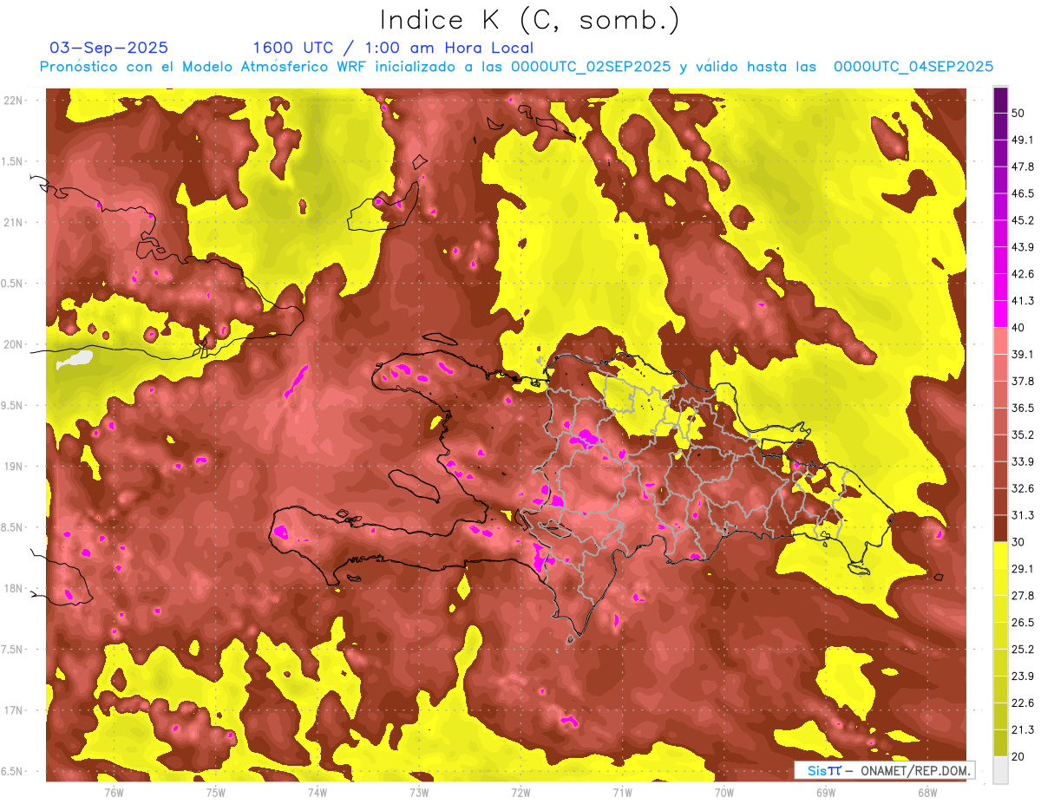Click the "73W" longitude label
This screenshot has height=804, width=1041.
click(x=419, y=791)
